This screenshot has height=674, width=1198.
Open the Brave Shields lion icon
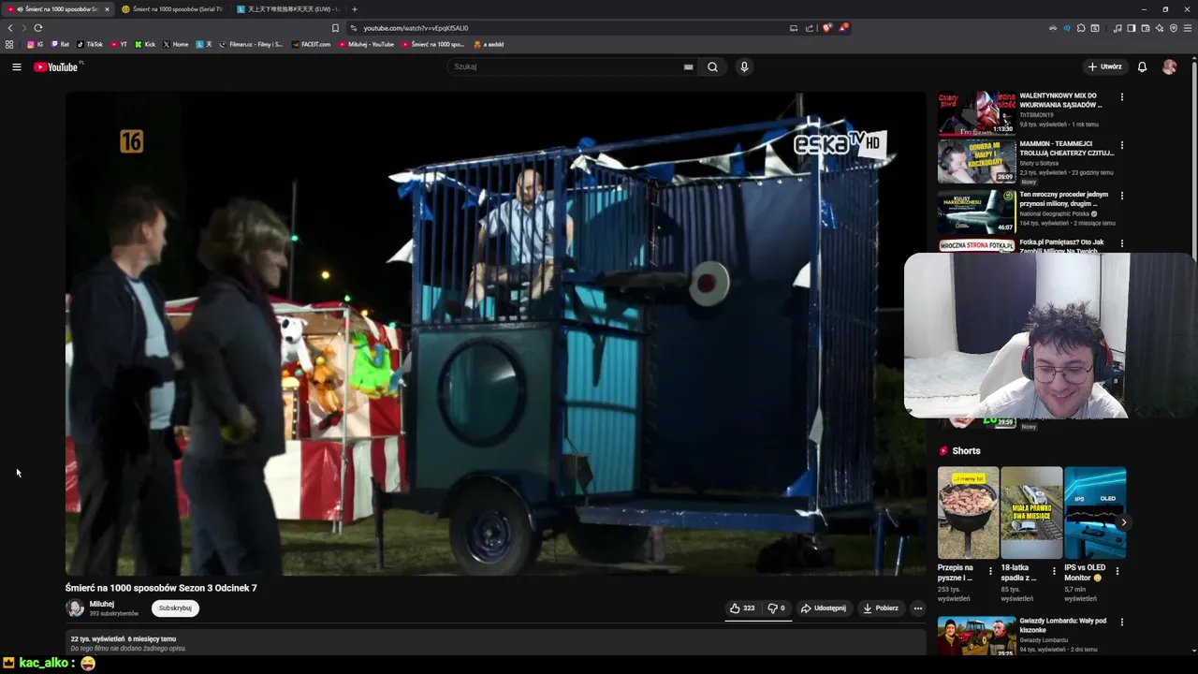pyautogui.click(x=826, y=28)
